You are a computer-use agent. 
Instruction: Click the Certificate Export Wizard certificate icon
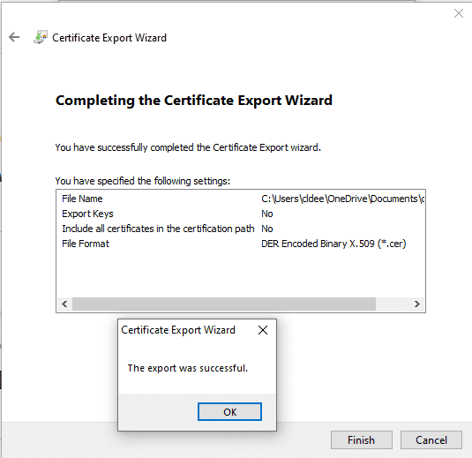[x=41, y=37]
